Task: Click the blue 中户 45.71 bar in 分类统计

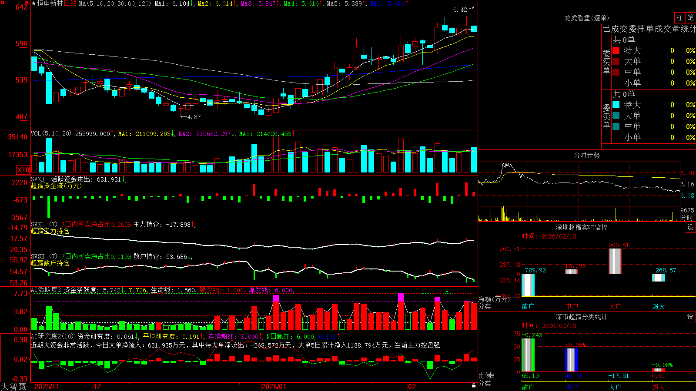Action: click(572, 360)
